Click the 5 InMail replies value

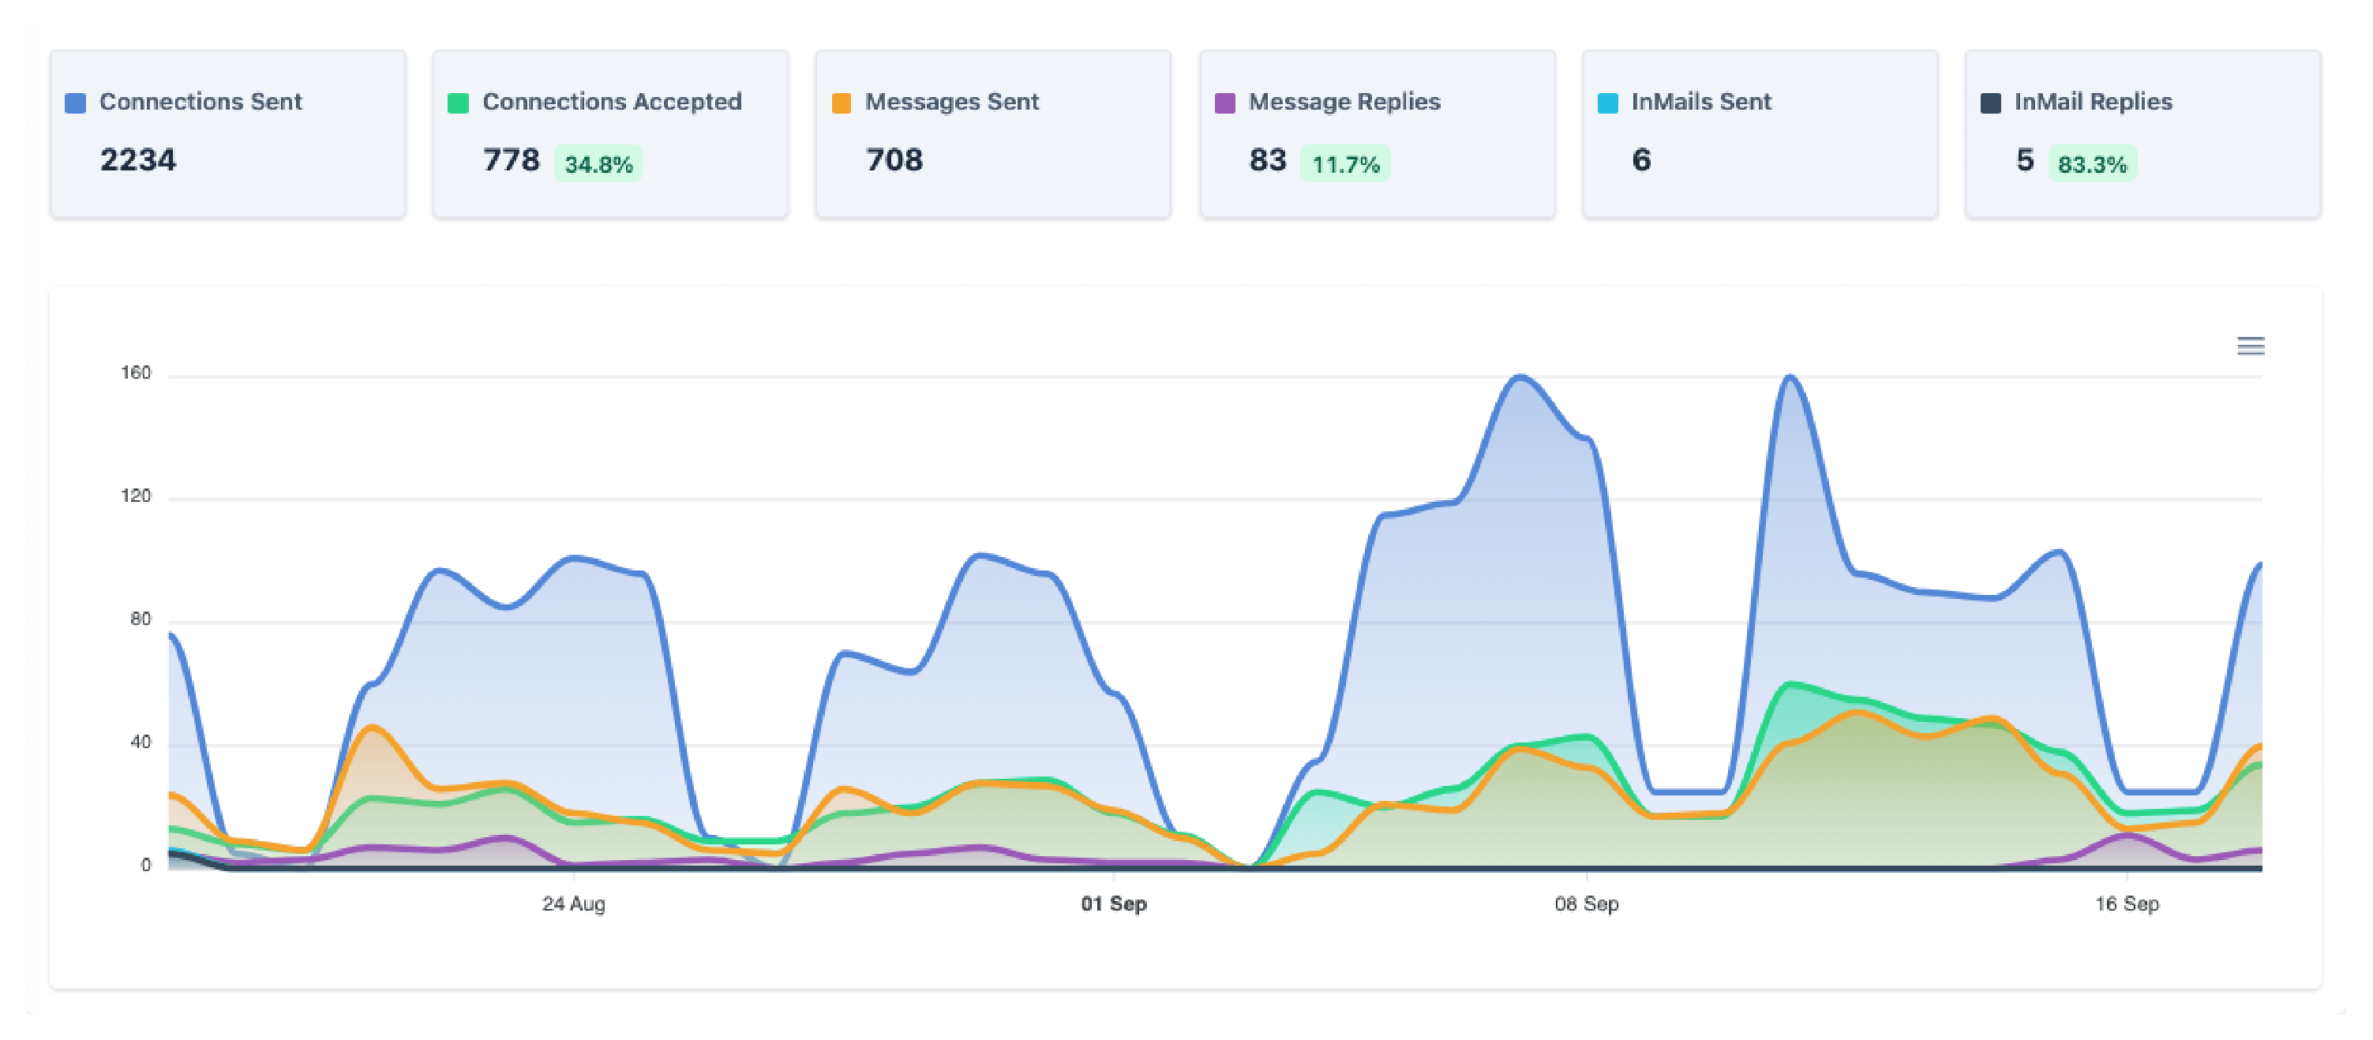(2025, 160)
